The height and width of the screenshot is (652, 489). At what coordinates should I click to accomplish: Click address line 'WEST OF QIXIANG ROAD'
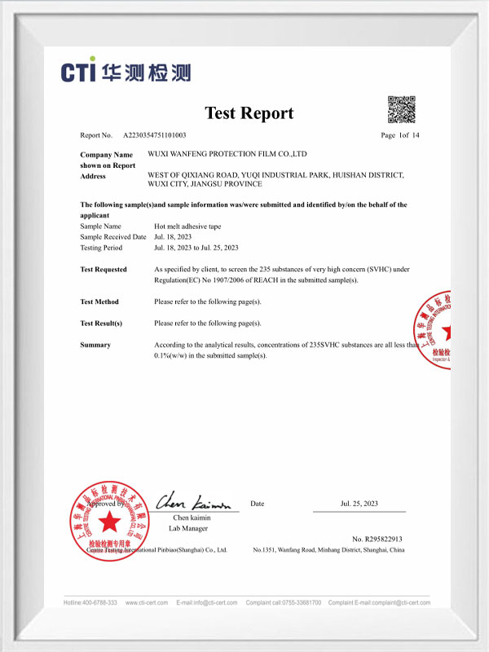275,175
